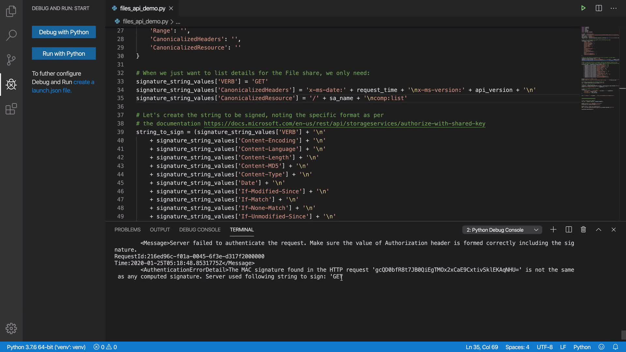This screenshot has height=352, width=626.
Task: Click create a launch.json file link
Action: (83, 82)
